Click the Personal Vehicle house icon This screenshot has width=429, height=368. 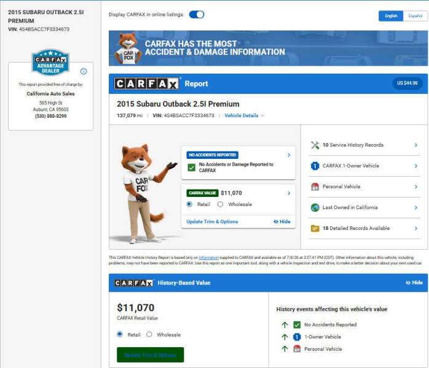(x=315, y=186)
